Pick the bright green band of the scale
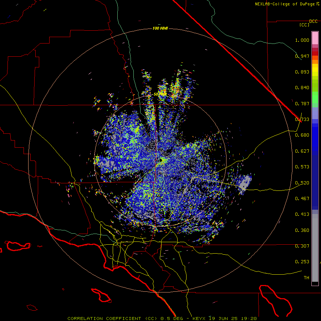Image resolution: width=321 pixels, height=321 pixels. [x=315, y=97]
